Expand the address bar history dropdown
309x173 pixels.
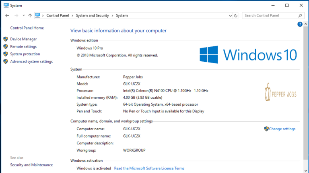coord(231,16)
